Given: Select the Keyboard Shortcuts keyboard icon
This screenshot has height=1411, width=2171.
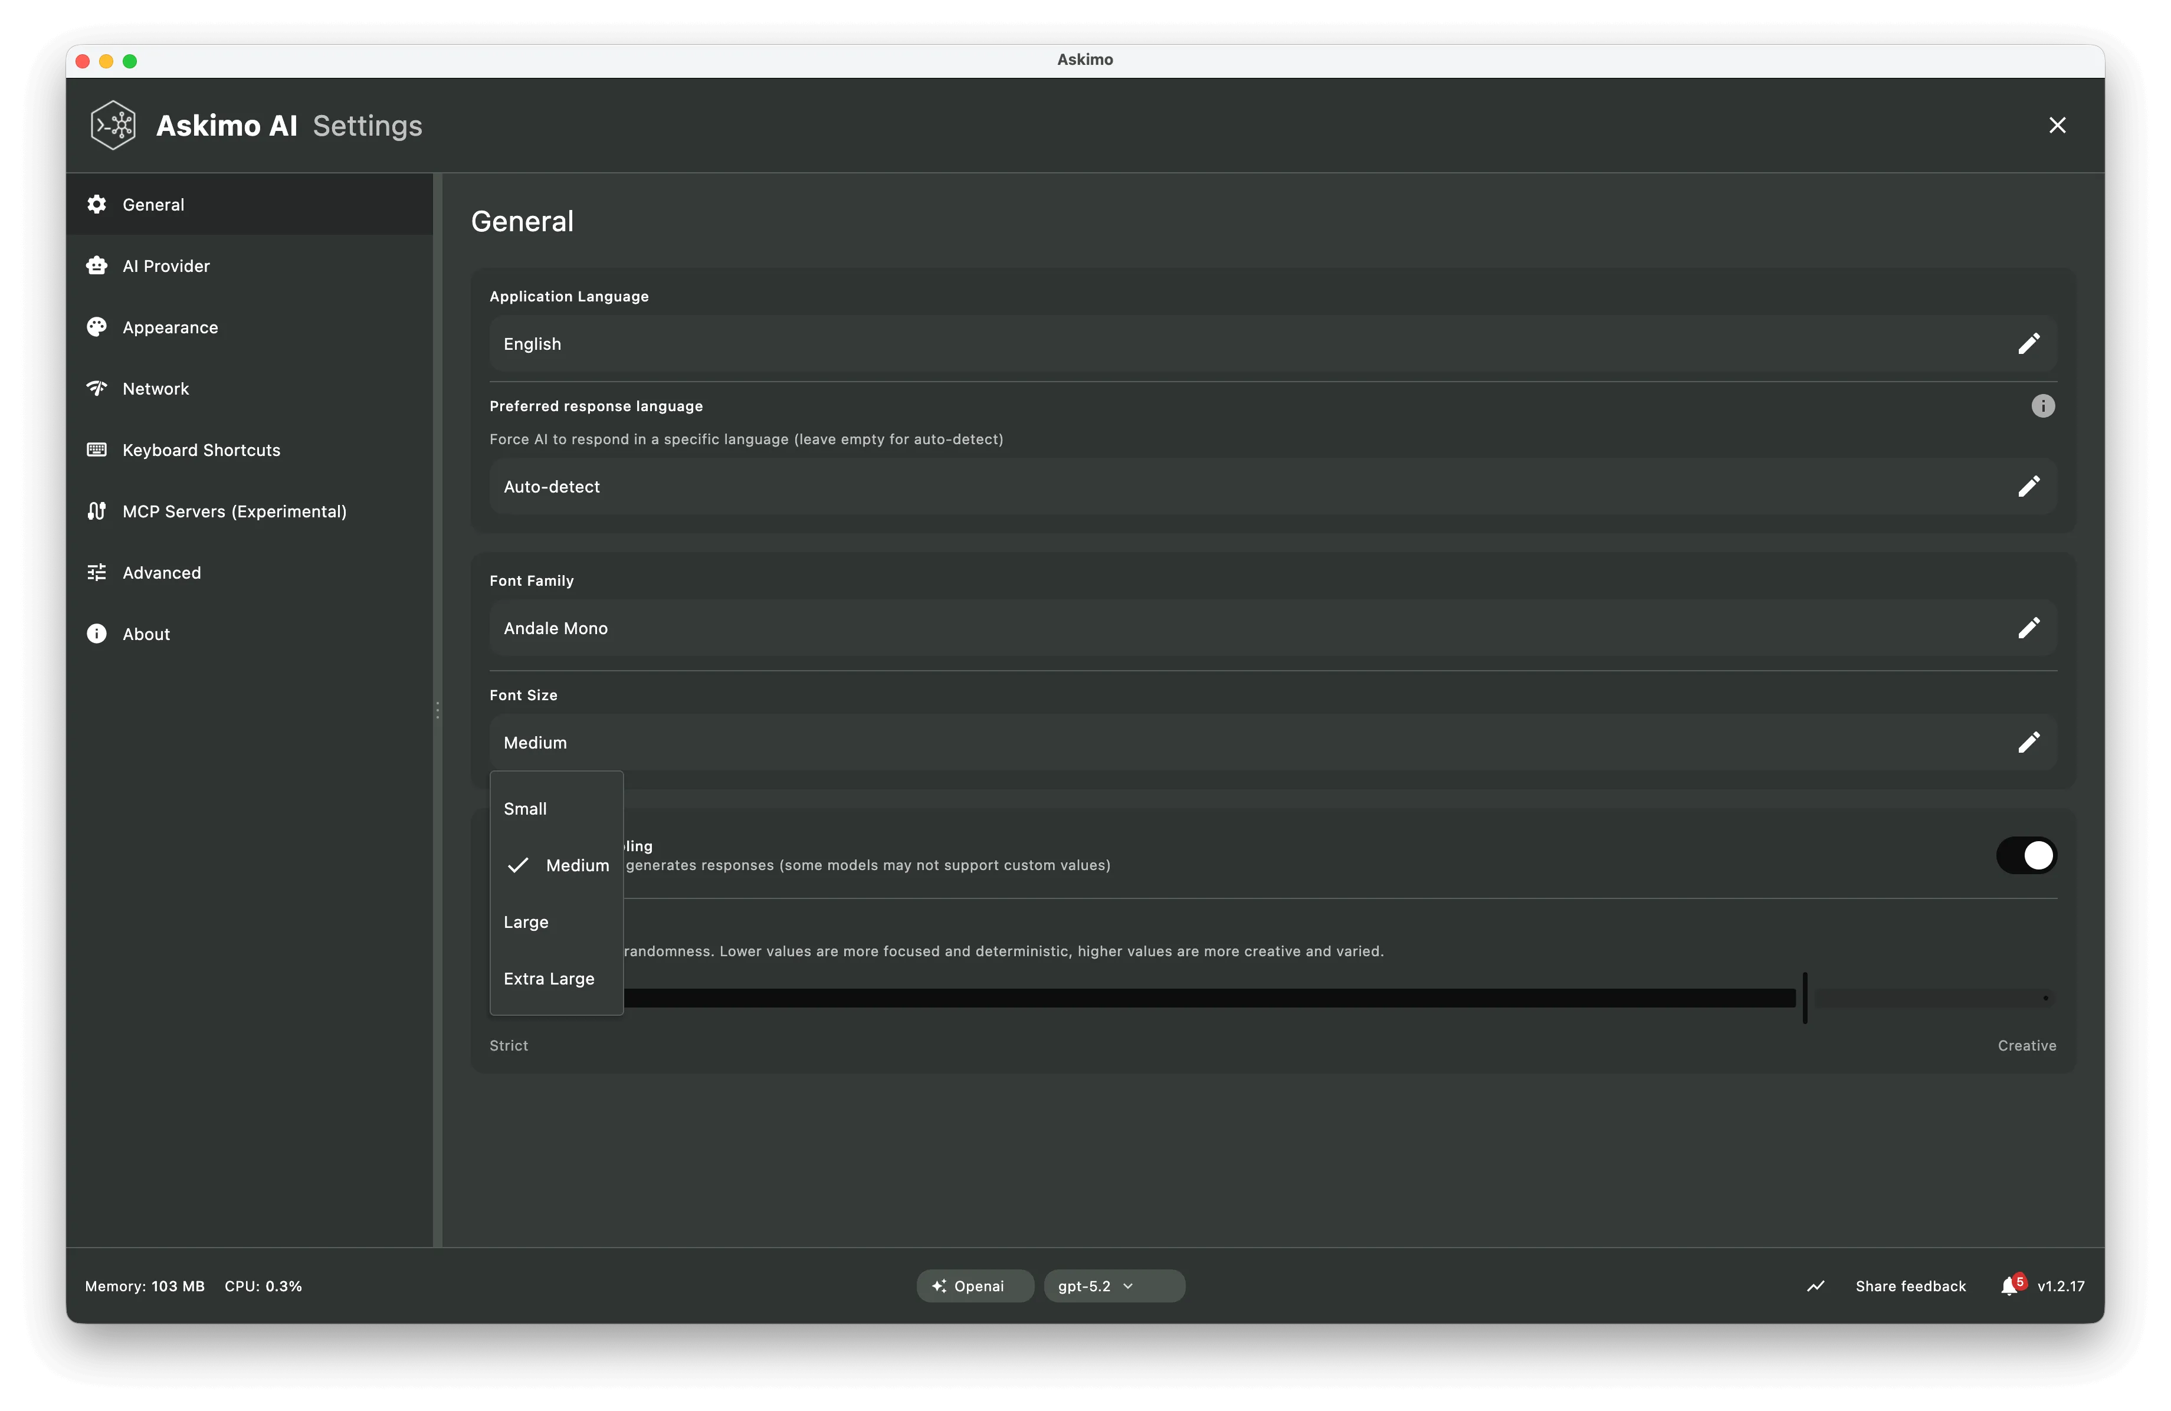Looking at the screenshot, I should [97, 449].
